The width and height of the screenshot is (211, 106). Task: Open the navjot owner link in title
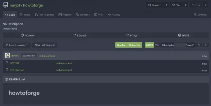click(15, 5)
